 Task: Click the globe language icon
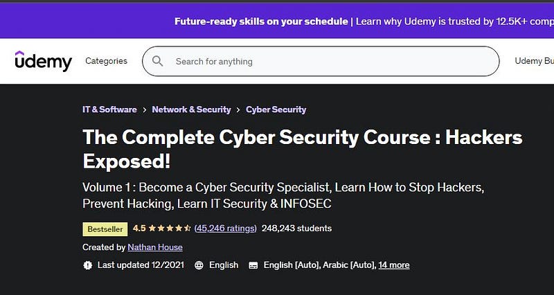199,265
